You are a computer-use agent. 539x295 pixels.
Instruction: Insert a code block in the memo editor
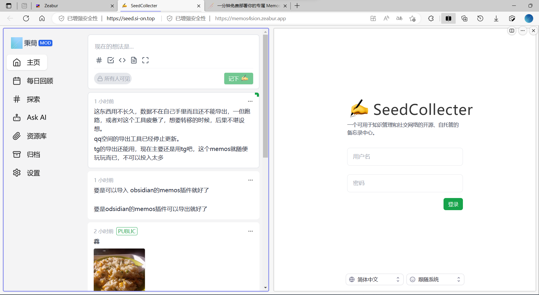(122, 60)
